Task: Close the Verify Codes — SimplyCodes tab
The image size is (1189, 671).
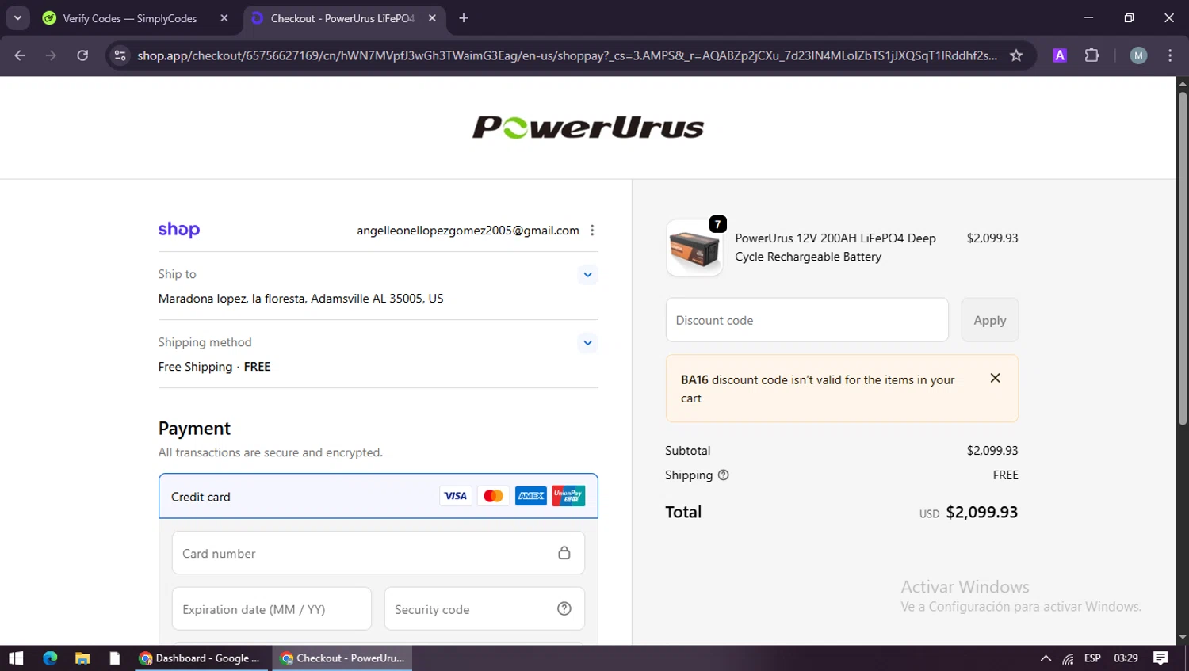Action: (224, 18)
